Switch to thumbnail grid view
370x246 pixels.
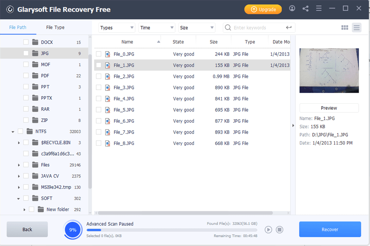tap(344, 28)
